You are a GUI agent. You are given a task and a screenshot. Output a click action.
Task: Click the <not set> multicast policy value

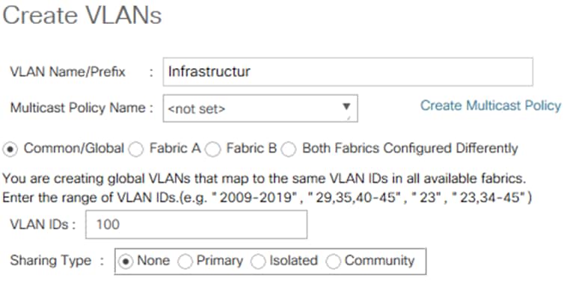196,108
